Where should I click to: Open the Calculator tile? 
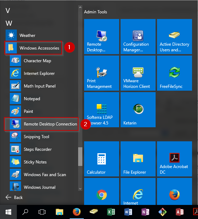click(x=102, y=159)
